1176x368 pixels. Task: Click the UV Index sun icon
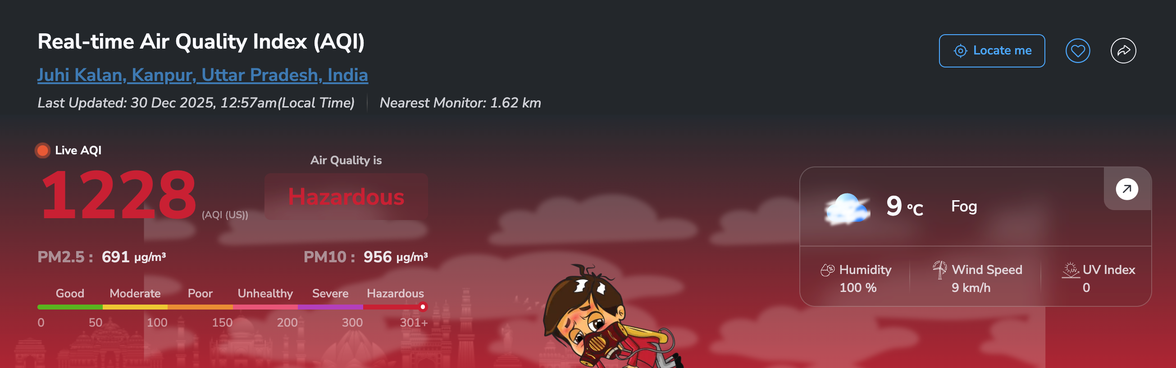pos(1071,269)
